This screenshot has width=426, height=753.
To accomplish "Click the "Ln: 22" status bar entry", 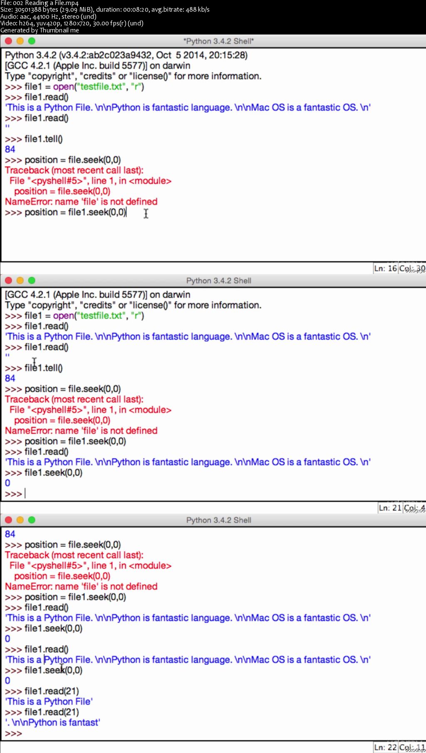I will coord(386,747).
